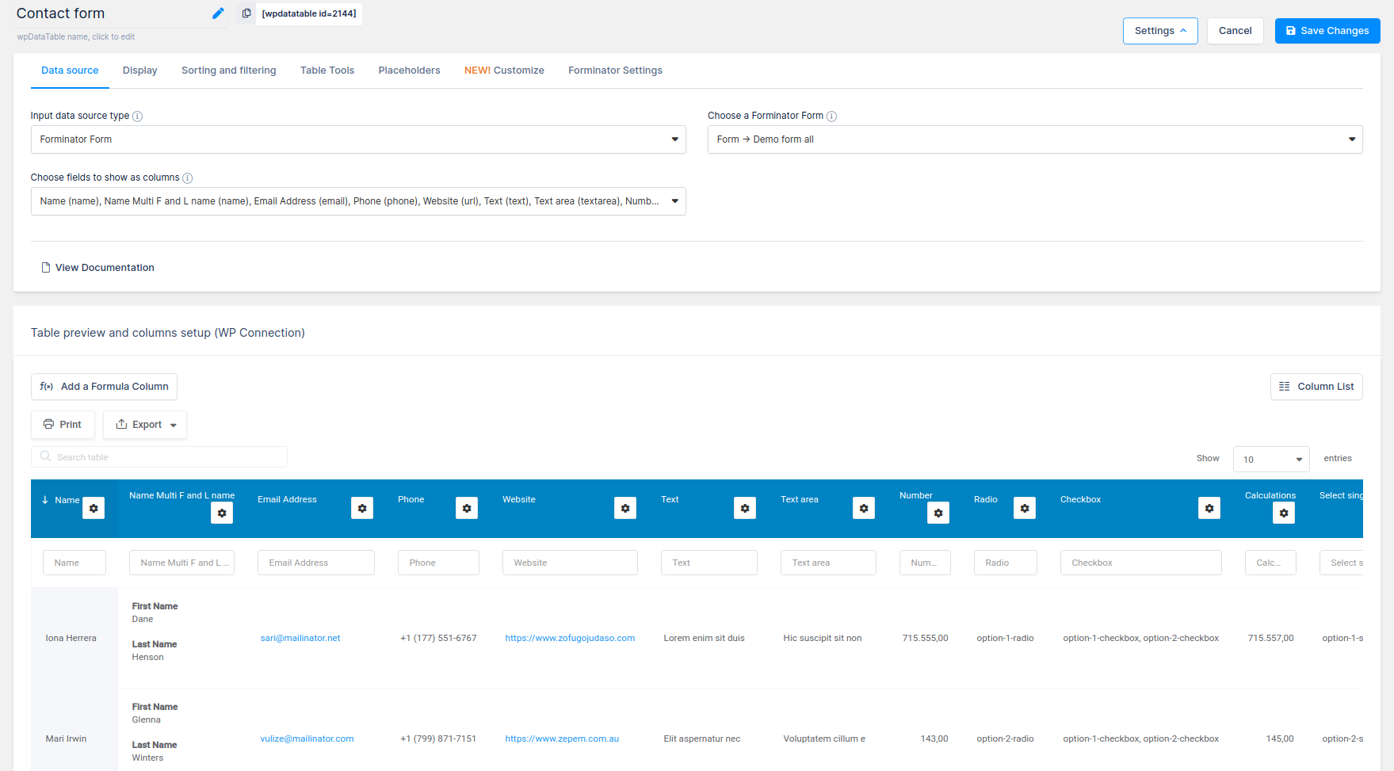The image size is (1394, 771).
Task: Expand the fields to show as columns dropdown
Action: tap(358, 201)
